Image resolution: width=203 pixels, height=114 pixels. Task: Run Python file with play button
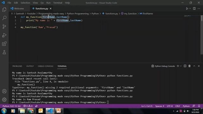pyautogui.click(x=187, y=9)
